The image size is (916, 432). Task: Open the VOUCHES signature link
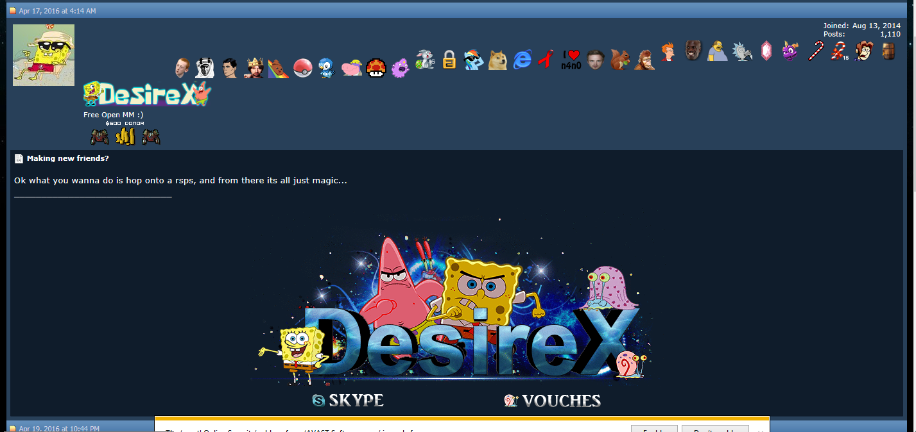point(553,401)
